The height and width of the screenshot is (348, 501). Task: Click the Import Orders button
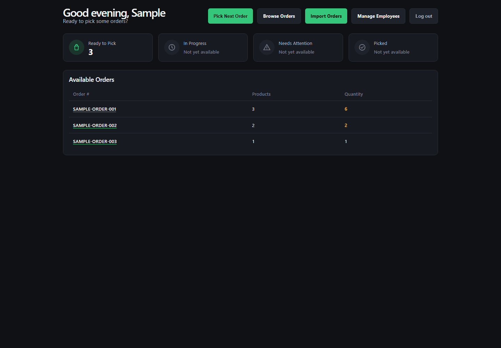pos(326,16)
